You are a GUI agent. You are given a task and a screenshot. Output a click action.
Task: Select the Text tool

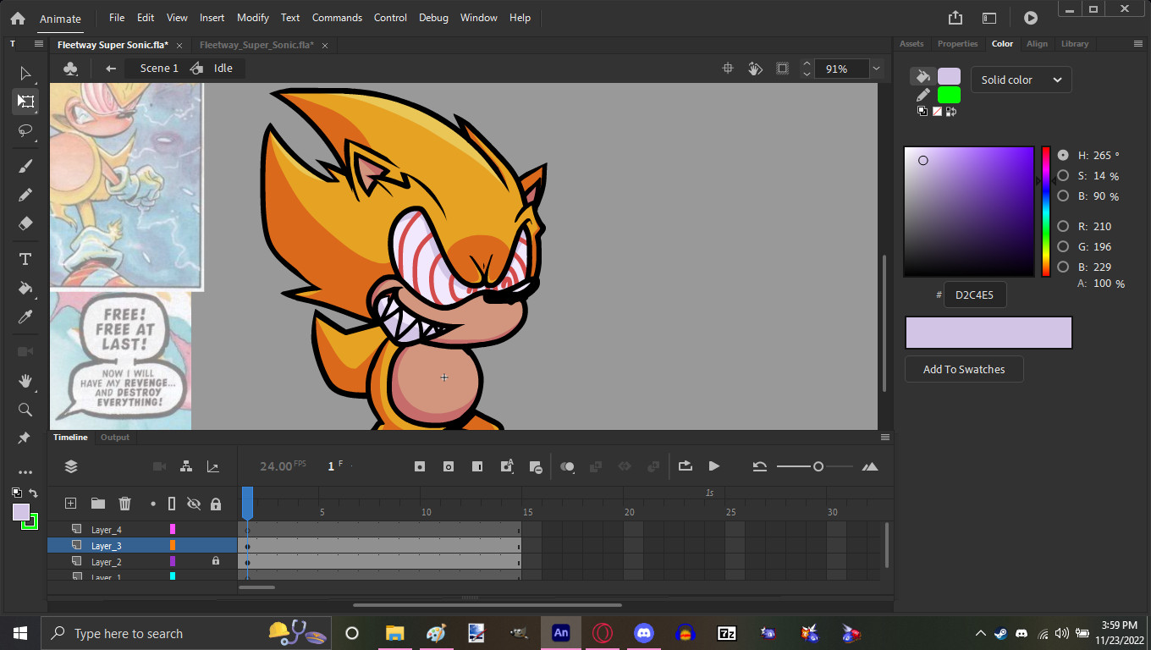click(x=25, y=259)
